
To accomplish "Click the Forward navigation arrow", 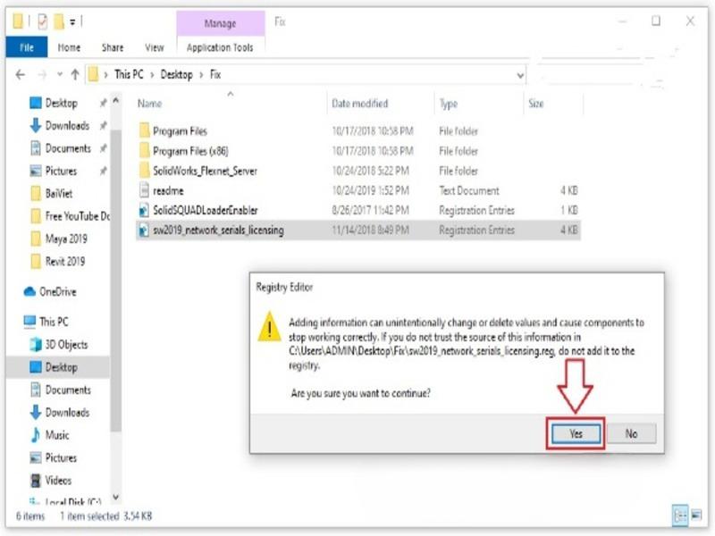I will [x=42, y=75].
